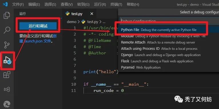The image size is (219, 109).
Task: Click the Python icon on test.py tab
Action: tap(67, 14)
